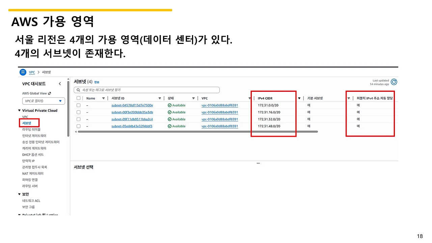
Task: Check the row checkbox for subnet-05ed4b43e32f4bbf3
Action: click(78, 126)
